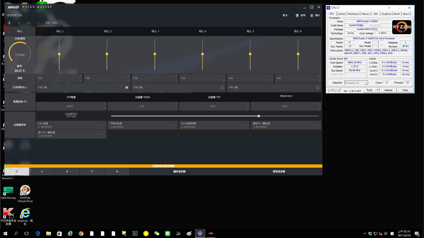Click the CPU-Z Close button

tap(405, 90)
